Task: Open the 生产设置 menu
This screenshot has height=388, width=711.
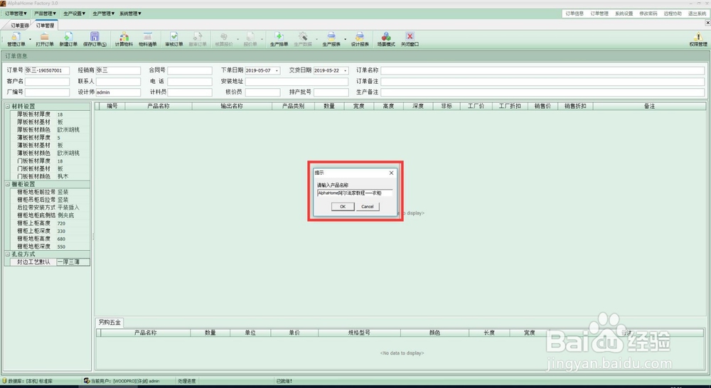Action: tap(75, 14)
